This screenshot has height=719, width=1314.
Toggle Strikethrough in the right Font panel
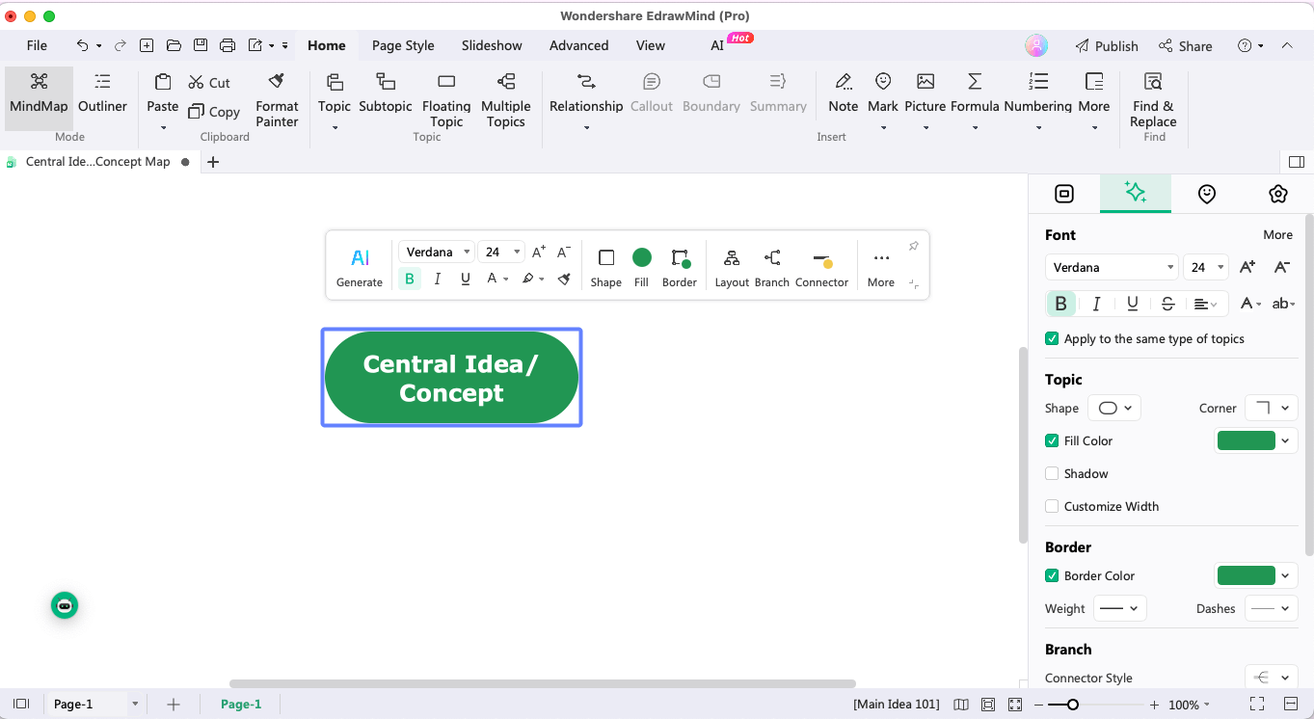coord(1167,304)
